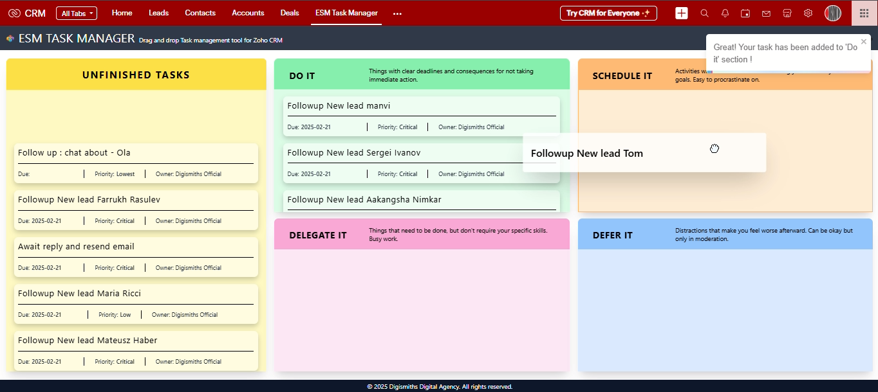Select the Await reply and resend email task

pos(136,256)
